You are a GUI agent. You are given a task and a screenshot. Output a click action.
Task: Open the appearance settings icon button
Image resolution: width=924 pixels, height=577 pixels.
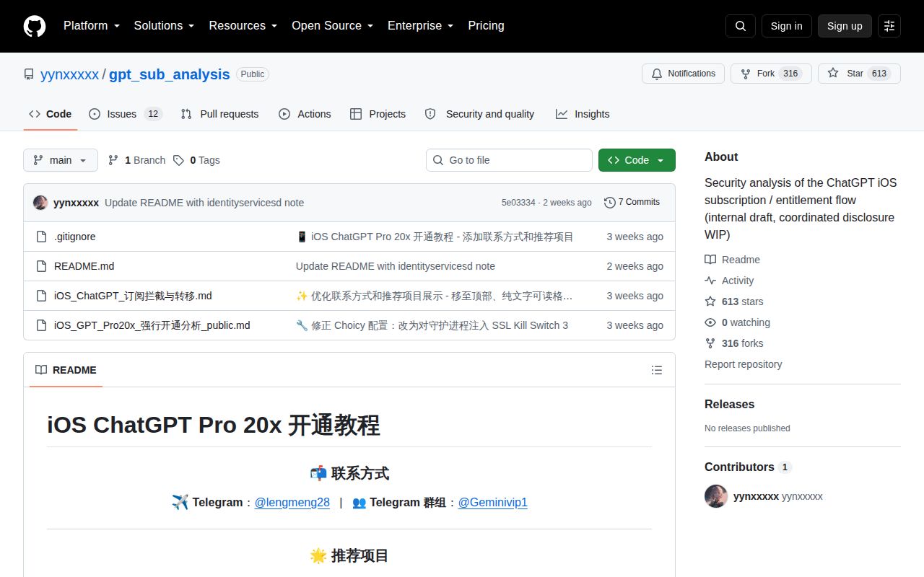click(889, 26)
